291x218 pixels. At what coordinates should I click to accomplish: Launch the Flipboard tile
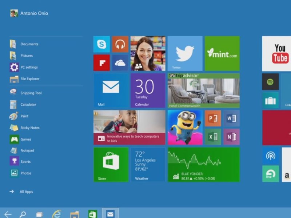pos(101,62)
